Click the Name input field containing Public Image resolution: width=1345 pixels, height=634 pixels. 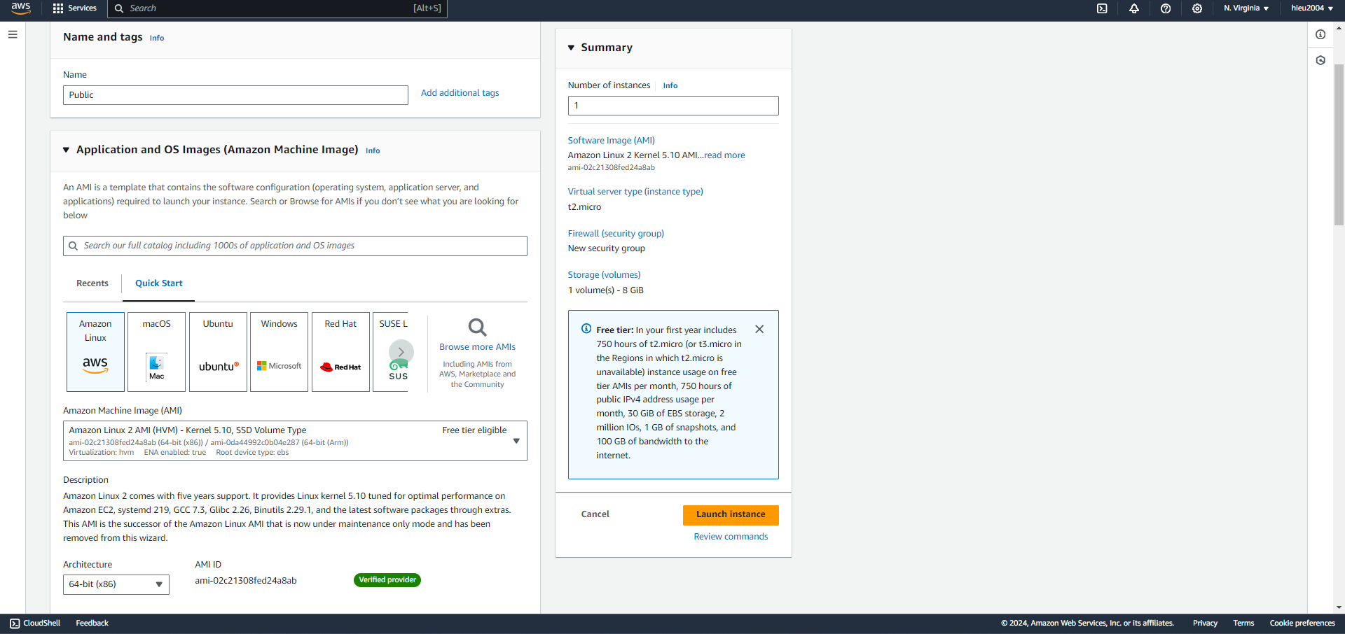coord(235,95)
